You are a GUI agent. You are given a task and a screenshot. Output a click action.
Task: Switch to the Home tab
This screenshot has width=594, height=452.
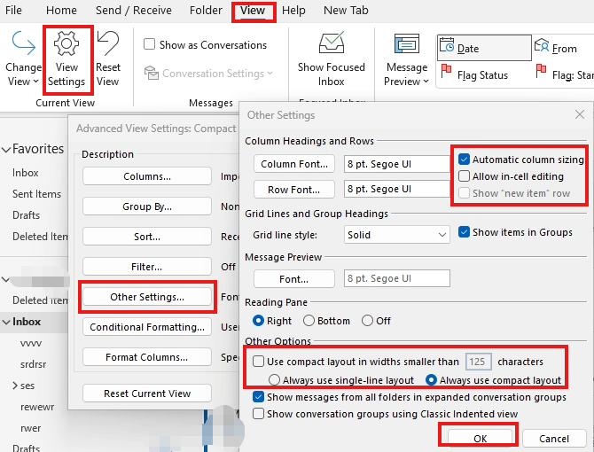(61, 11)
